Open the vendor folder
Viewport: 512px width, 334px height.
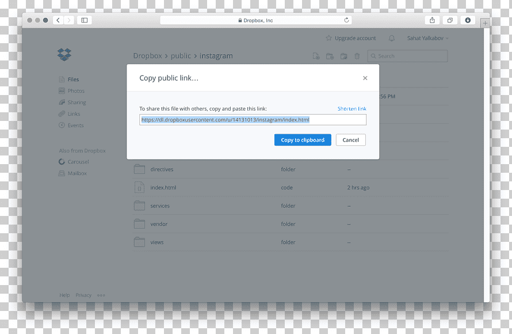tap(159, 224)
